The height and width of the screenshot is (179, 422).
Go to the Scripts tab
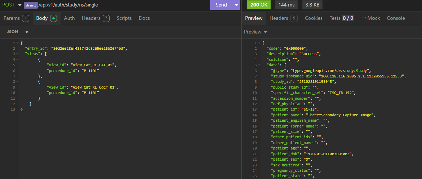(x=124, y=18)
